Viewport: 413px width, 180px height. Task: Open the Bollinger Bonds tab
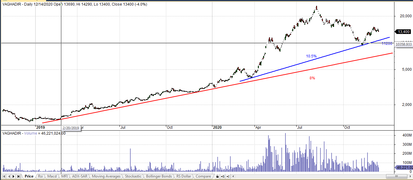point(159,176)
